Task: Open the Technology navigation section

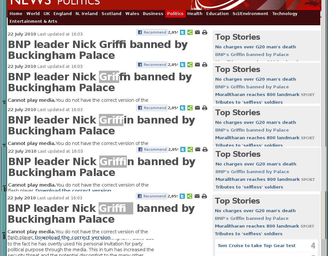Action: pos(284,13)
